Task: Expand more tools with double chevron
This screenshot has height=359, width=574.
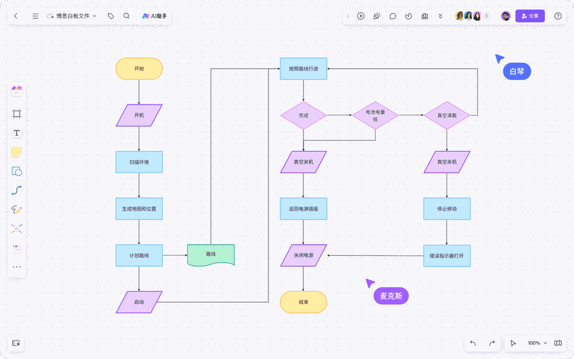Action: click(440, 16)
